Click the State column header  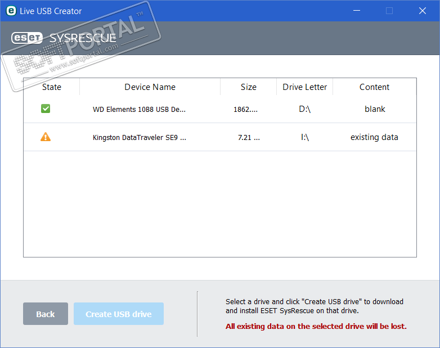[x=52, y=87]
